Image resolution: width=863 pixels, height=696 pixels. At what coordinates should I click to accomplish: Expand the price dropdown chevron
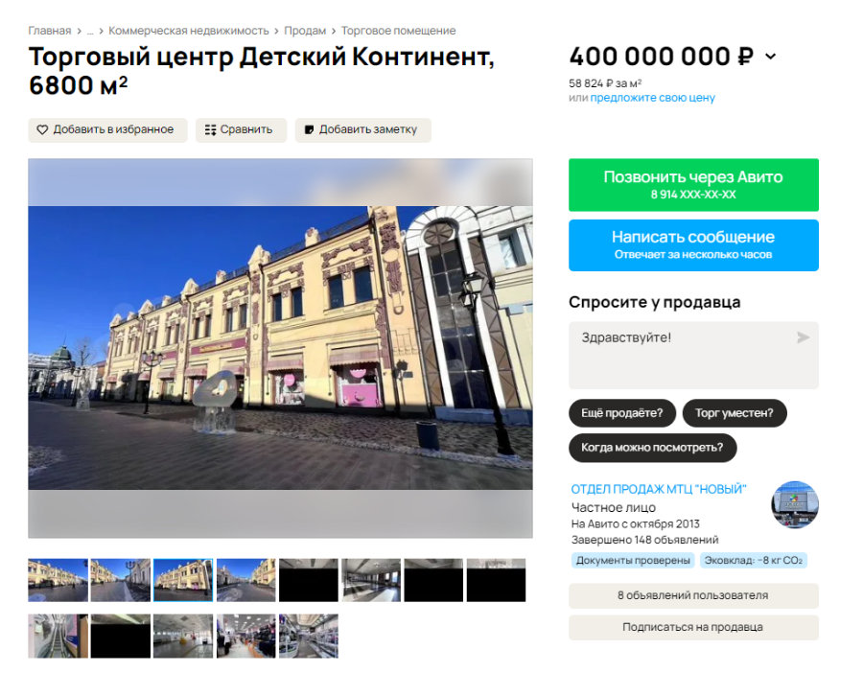click(770, 57)
